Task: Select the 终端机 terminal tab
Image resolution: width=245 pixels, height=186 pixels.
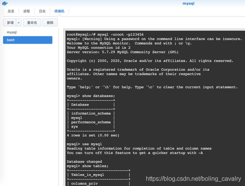Action: click(x=59, y=11)
